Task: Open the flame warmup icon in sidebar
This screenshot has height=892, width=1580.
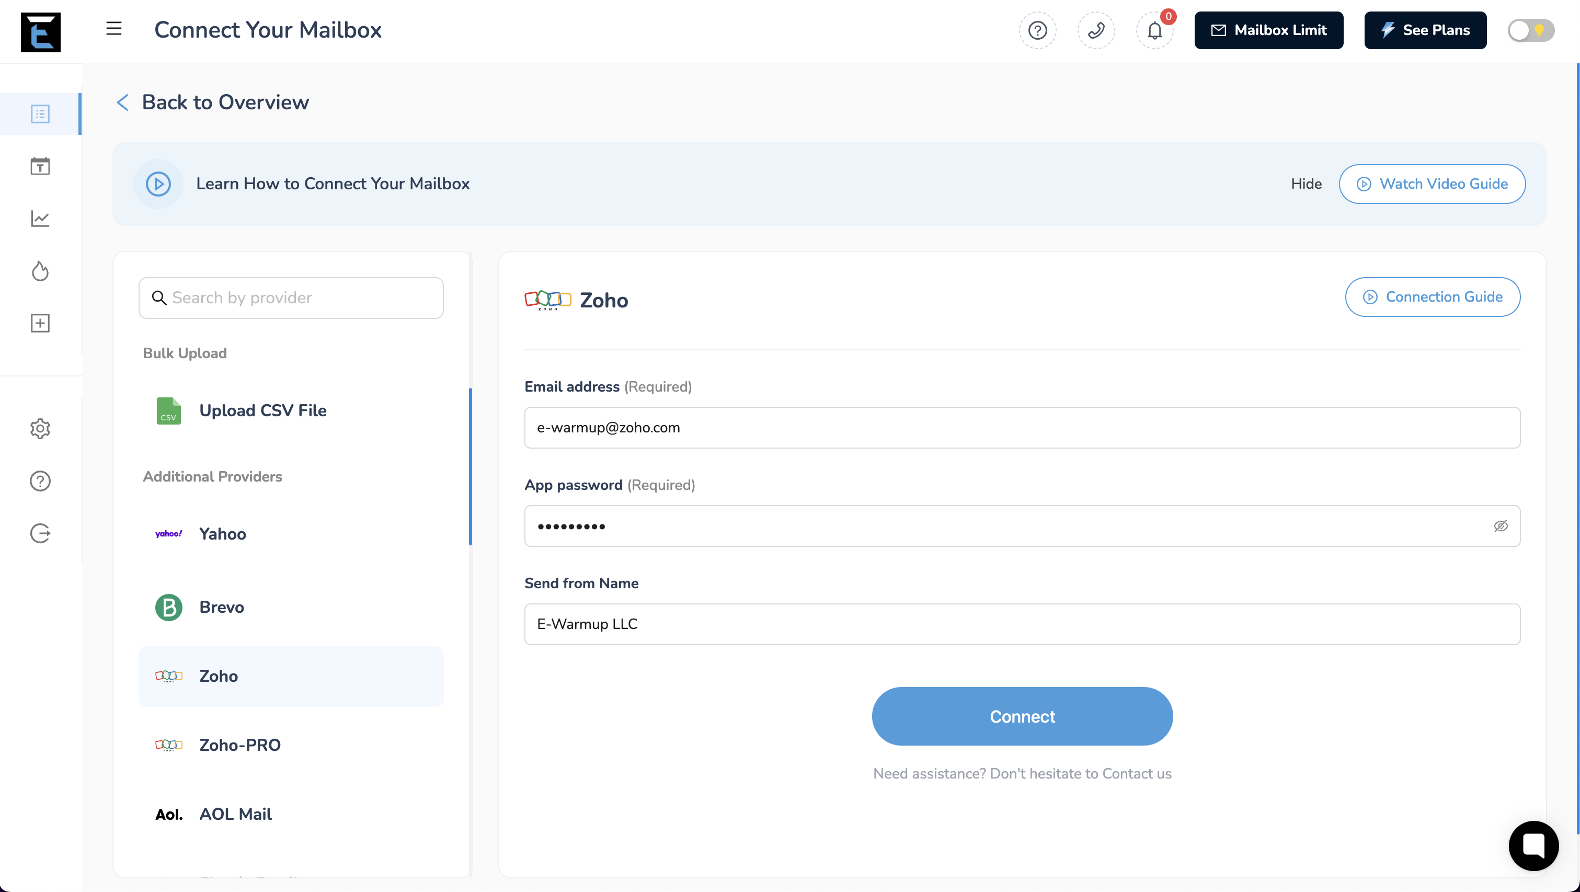Action: tap(40, 271)
